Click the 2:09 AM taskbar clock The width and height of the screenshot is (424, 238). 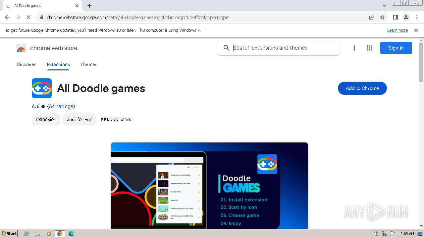[407, 234]
